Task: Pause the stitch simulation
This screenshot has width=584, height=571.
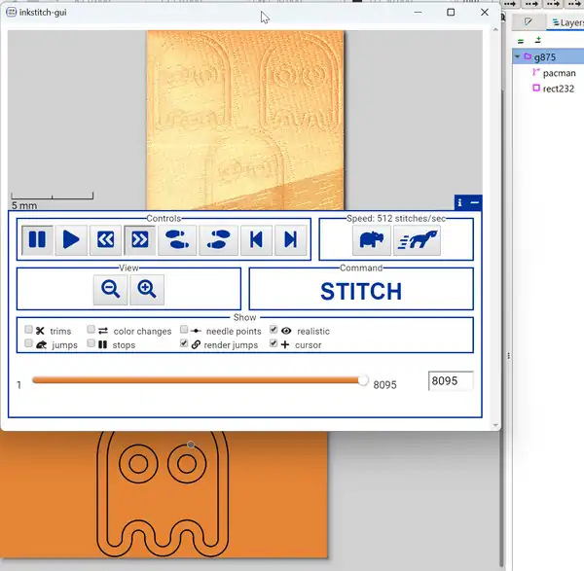Action: pos(37,239)
